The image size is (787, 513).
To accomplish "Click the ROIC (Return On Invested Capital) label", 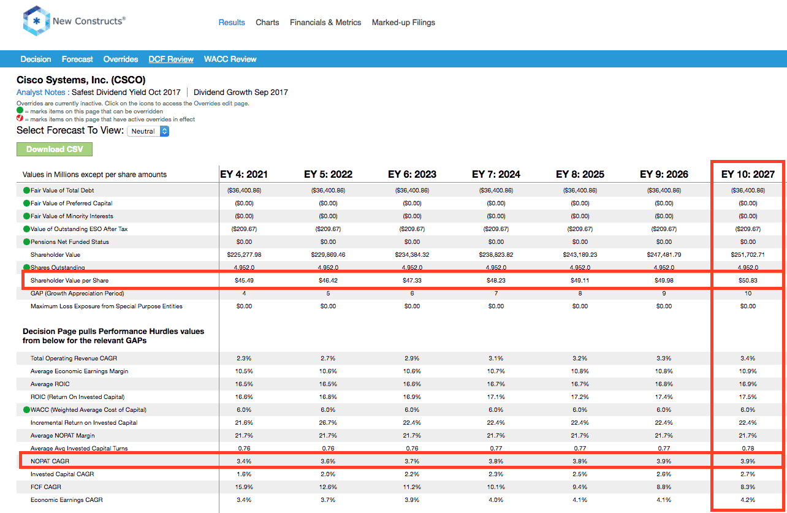I will coord(77,397).
